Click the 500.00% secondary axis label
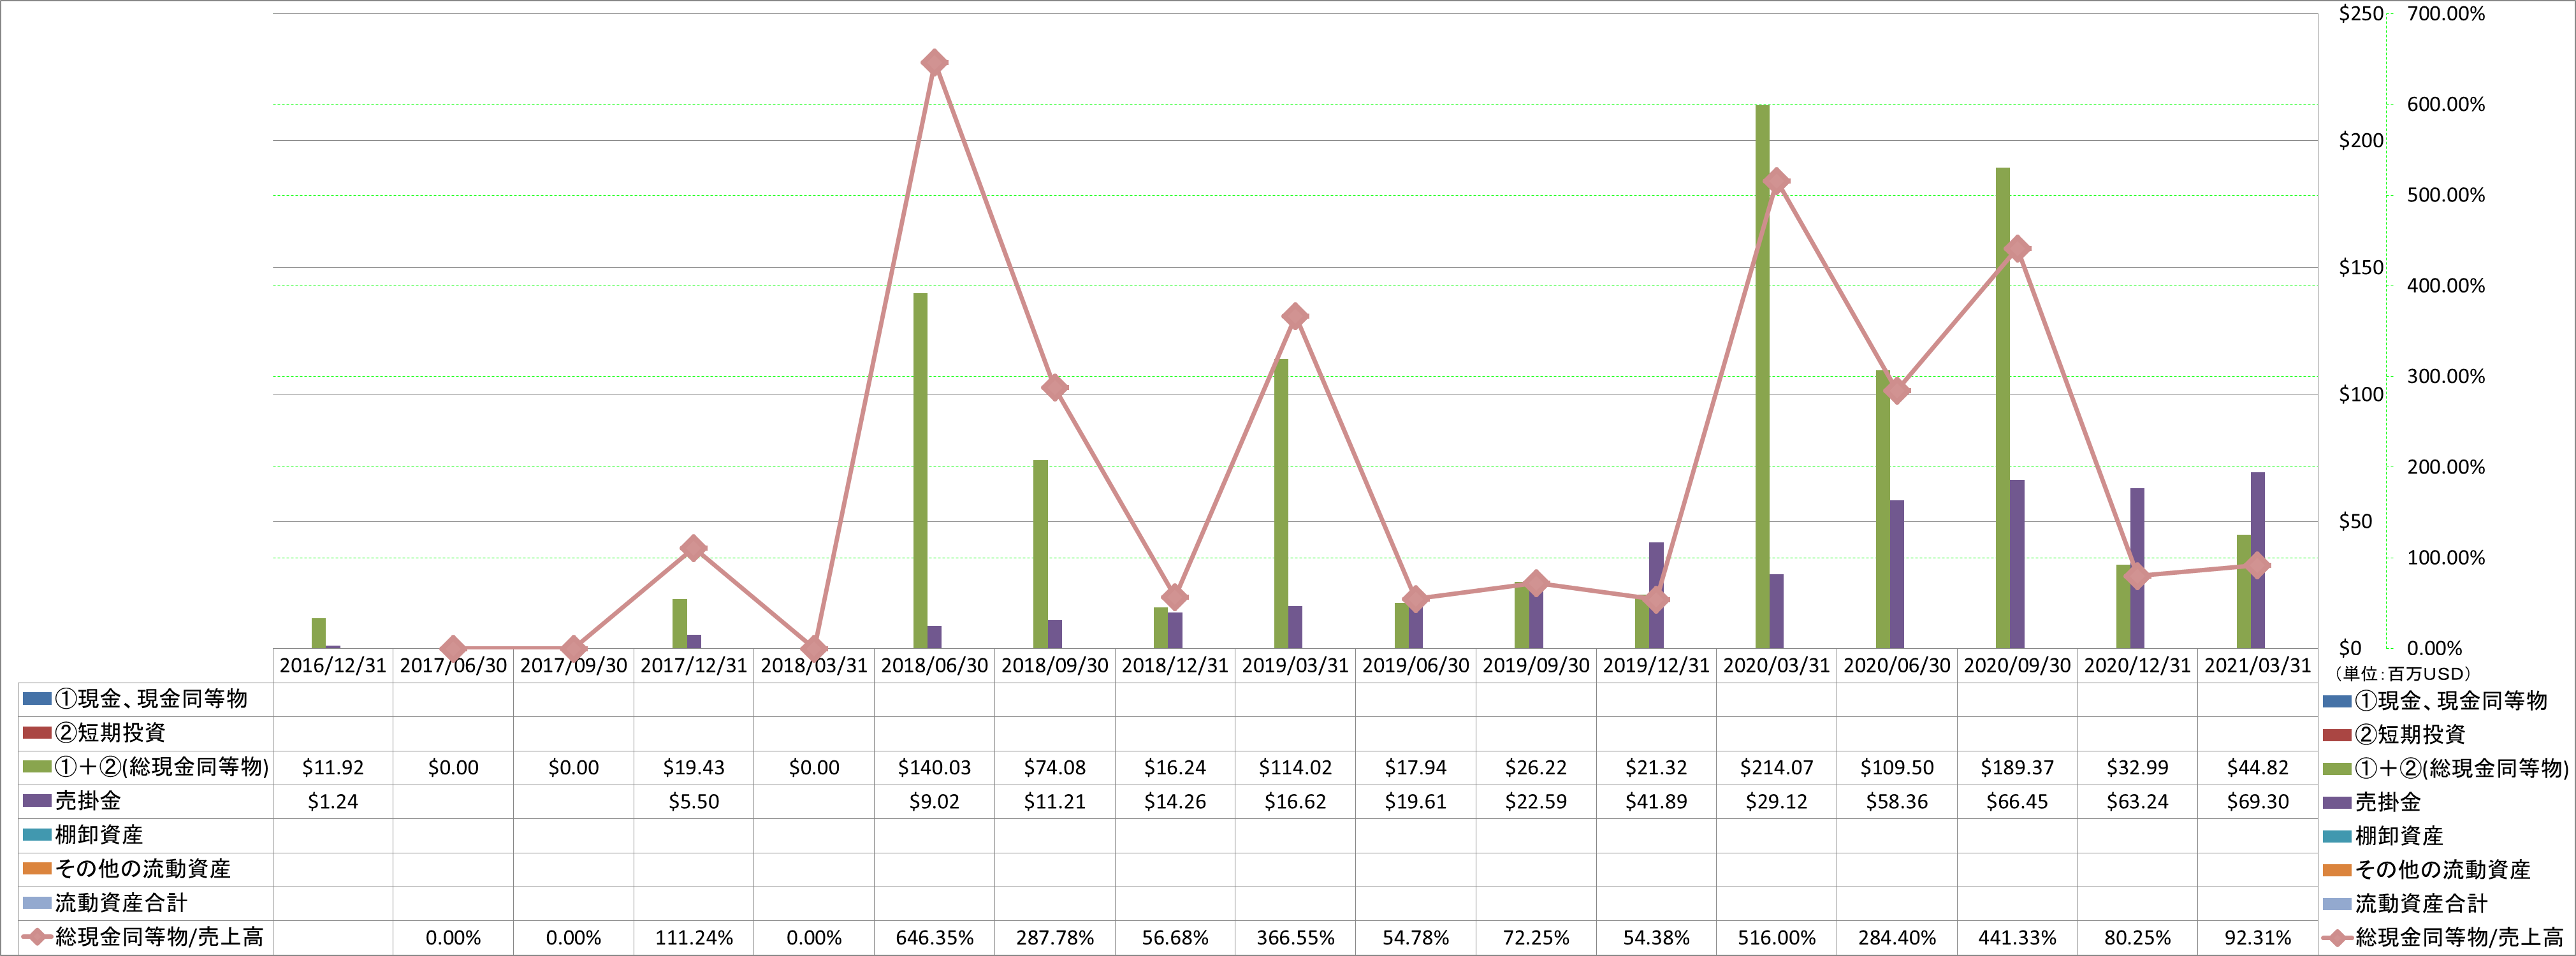Viewport: 2576px width, 956px height. pos(2446,195)
